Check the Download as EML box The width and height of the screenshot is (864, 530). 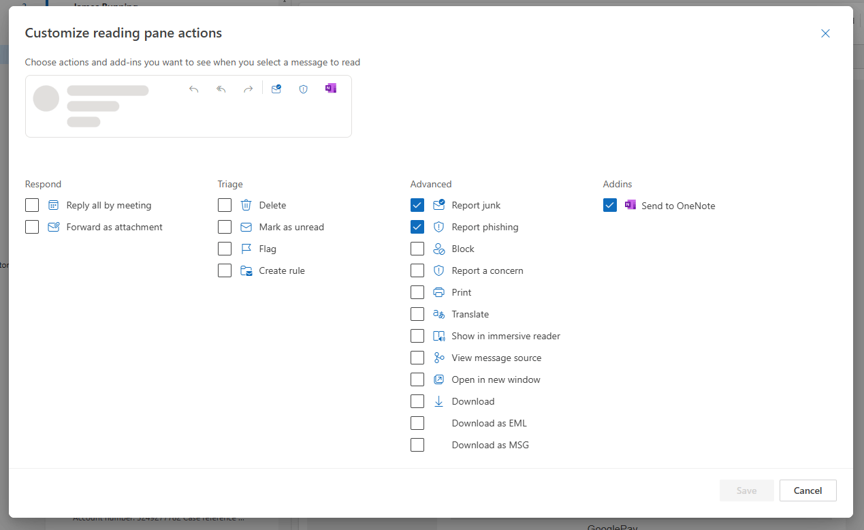(417, 423)
